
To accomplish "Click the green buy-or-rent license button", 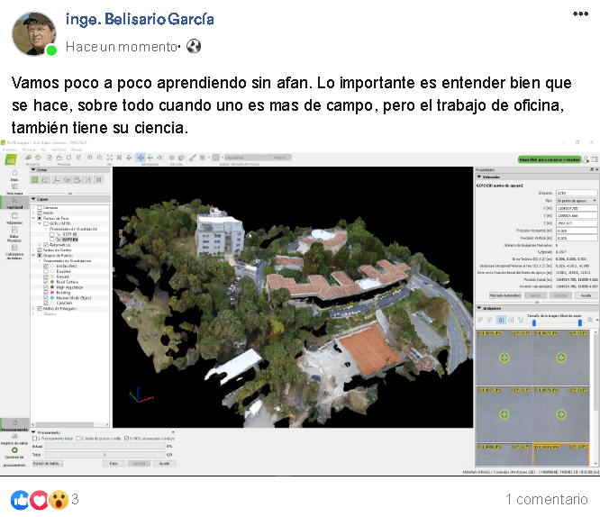I will (550, 159).
